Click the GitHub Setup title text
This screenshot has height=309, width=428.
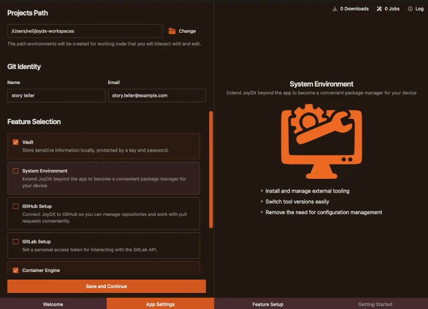tap(37, 206)
